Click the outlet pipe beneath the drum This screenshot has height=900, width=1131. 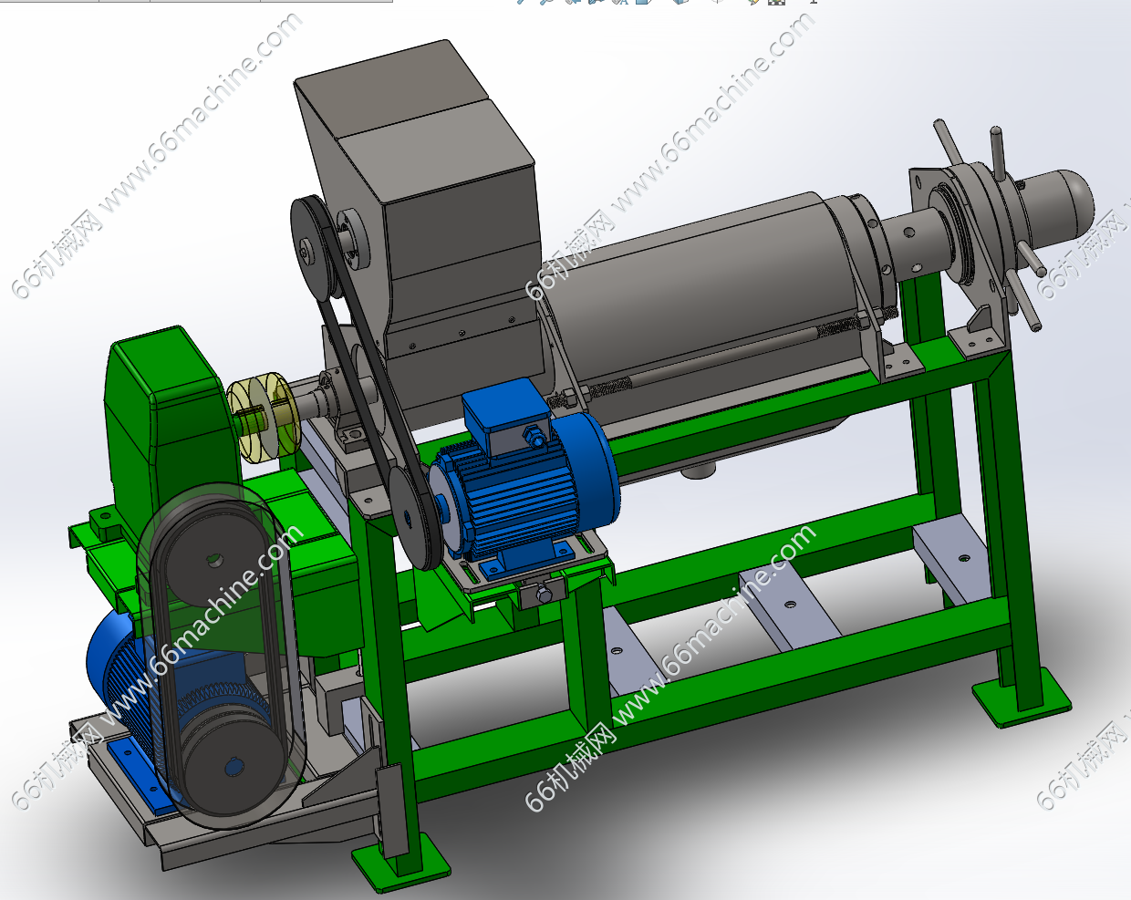point(700,471)
